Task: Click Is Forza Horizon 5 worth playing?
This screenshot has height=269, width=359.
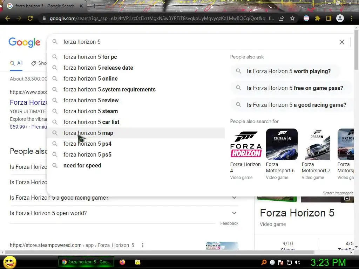Action: coord(285,71)
